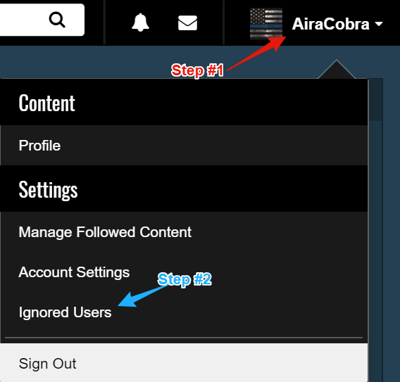This screenshot has width=400, height=382.
Task: Click the red Step #1 label
Action: (x=197, y=70)
